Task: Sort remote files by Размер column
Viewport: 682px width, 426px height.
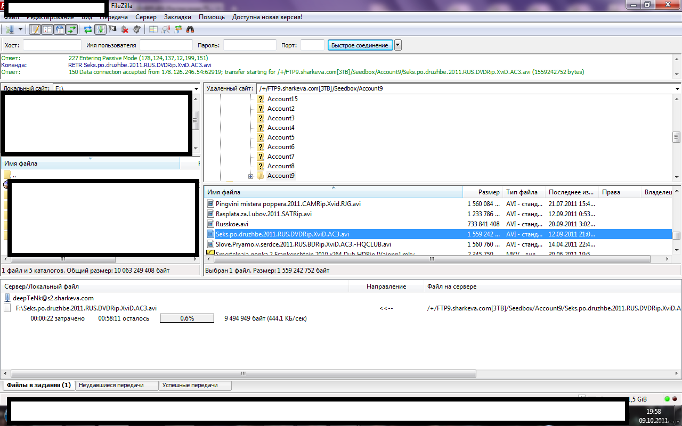Action: pos(483,192)
